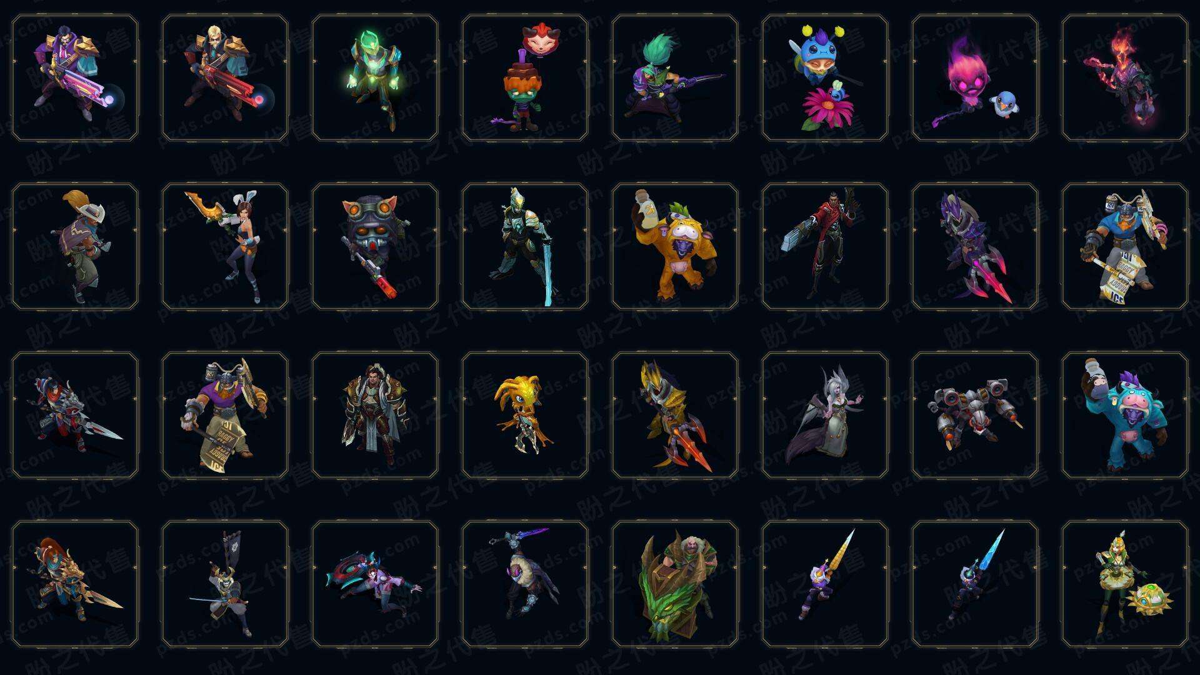Choose the golden squid-headed character
The height and width of the screenshot is (675, 1200).
pos(525,416)
